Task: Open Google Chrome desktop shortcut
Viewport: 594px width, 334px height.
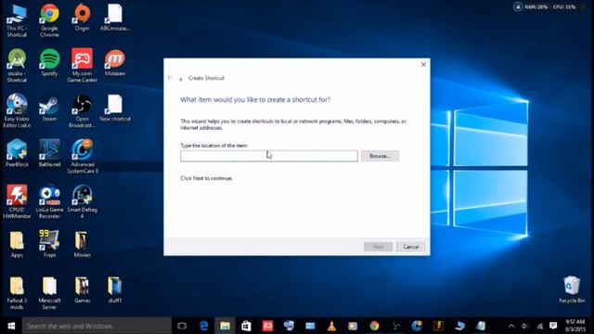Action: [49, 20]
